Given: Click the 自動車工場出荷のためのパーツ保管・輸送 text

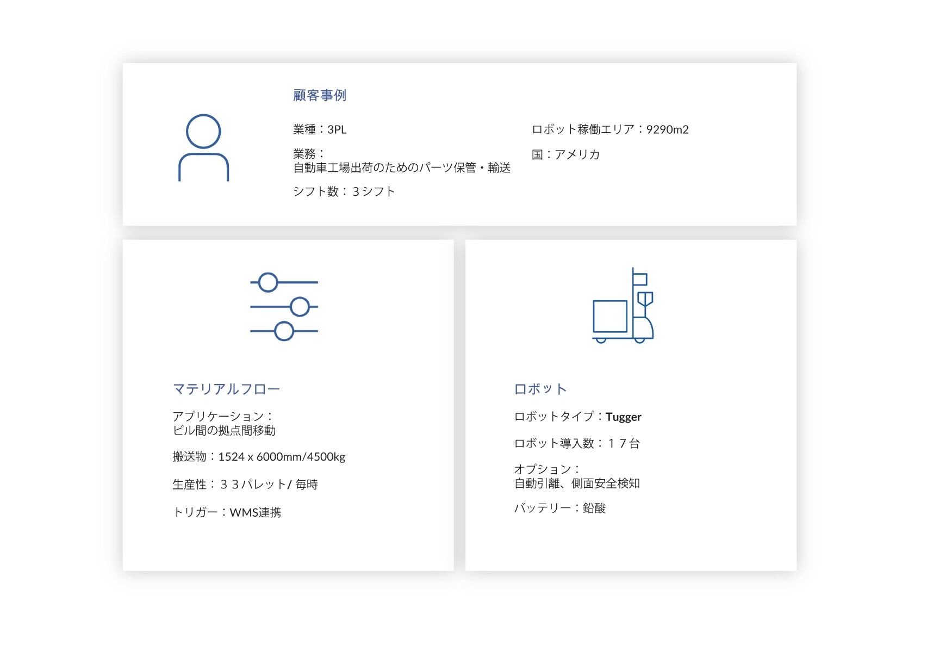Looking at the screenshot, I should [402, 168].
